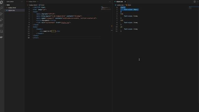Image resolution: width=199 pixels, height=112 pixels.
Task: Click font-size: 3rem in h2 rule
Action: 131,23
